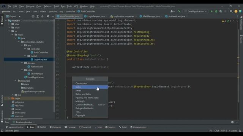Select Override Methods option
Screen dimensions: 243x136
click(90, 105)
